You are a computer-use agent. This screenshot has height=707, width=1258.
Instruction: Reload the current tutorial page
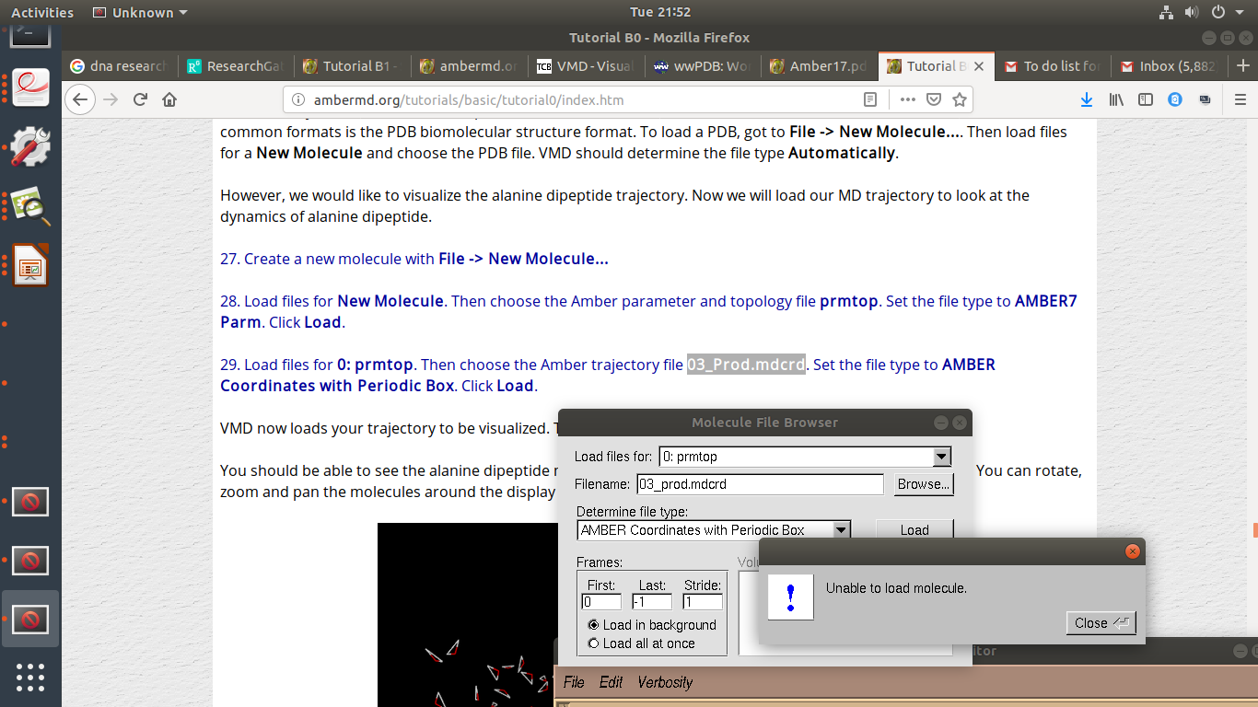click(x=140, y=99)
